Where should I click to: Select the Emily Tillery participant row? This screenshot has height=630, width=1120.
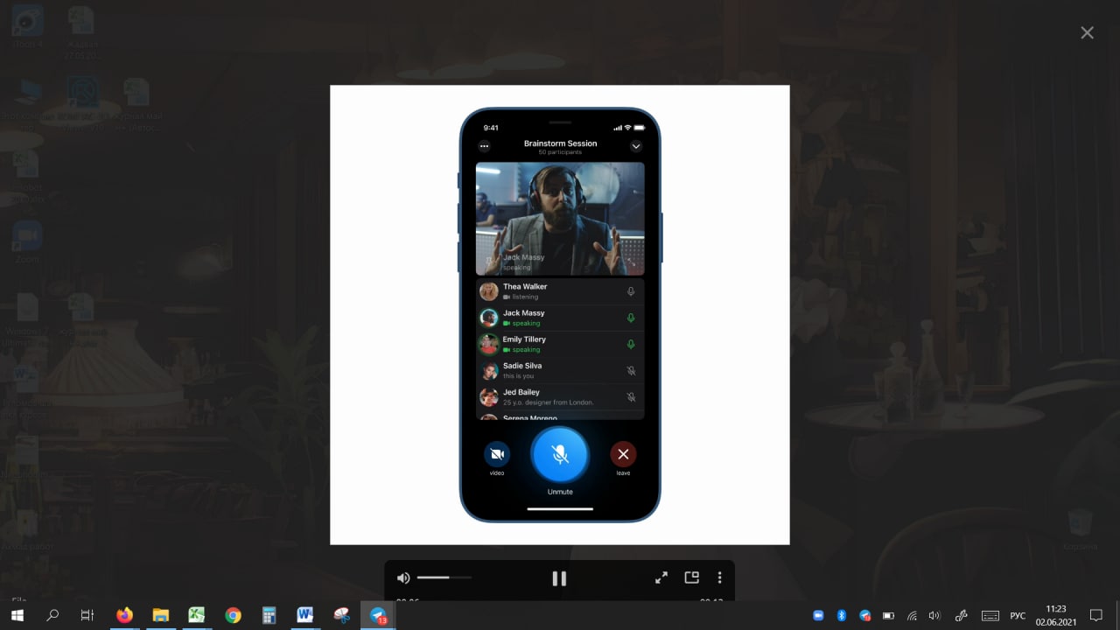pyautogui.click(x=560, y=344)
